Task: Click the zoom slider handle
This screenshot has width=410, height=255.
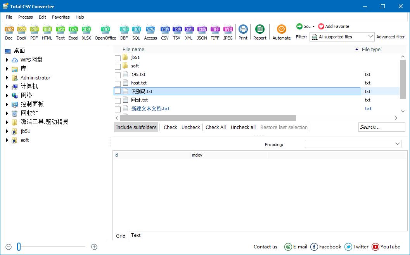Action: point(19,246)
